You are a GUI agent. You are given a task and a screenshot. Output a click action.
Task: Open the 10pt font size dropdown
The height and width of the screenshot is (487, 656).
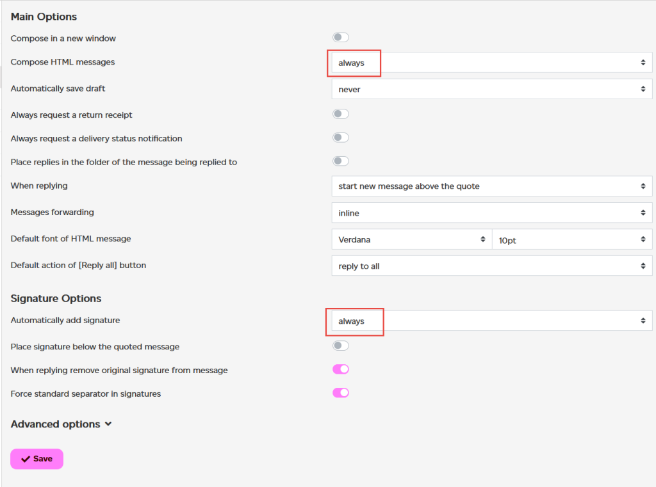click(x=572, y=239)
